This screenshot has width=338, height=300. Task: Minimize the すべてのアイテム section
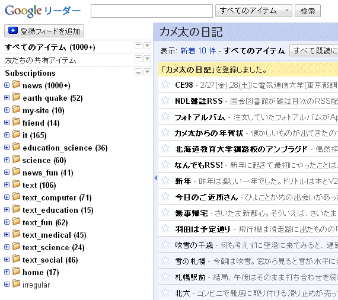138,46
